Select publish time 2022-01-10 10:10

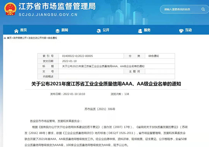pyautogui.click(x=74, y=94)
